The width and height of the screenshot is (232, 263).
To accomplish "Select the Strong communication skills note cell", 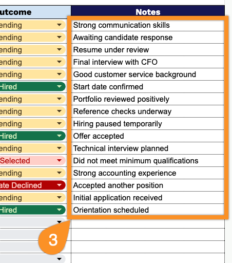I will coord(148,25).
